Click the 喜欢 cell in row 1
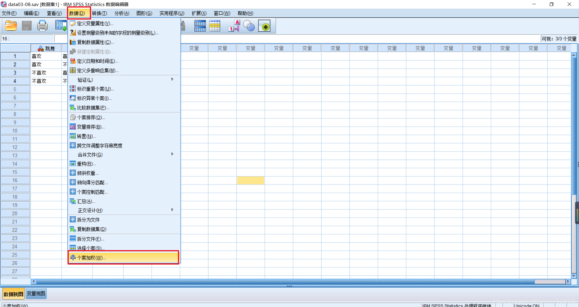Image resolution: width=579 pixels, height=307 pixels. point(46,56)
